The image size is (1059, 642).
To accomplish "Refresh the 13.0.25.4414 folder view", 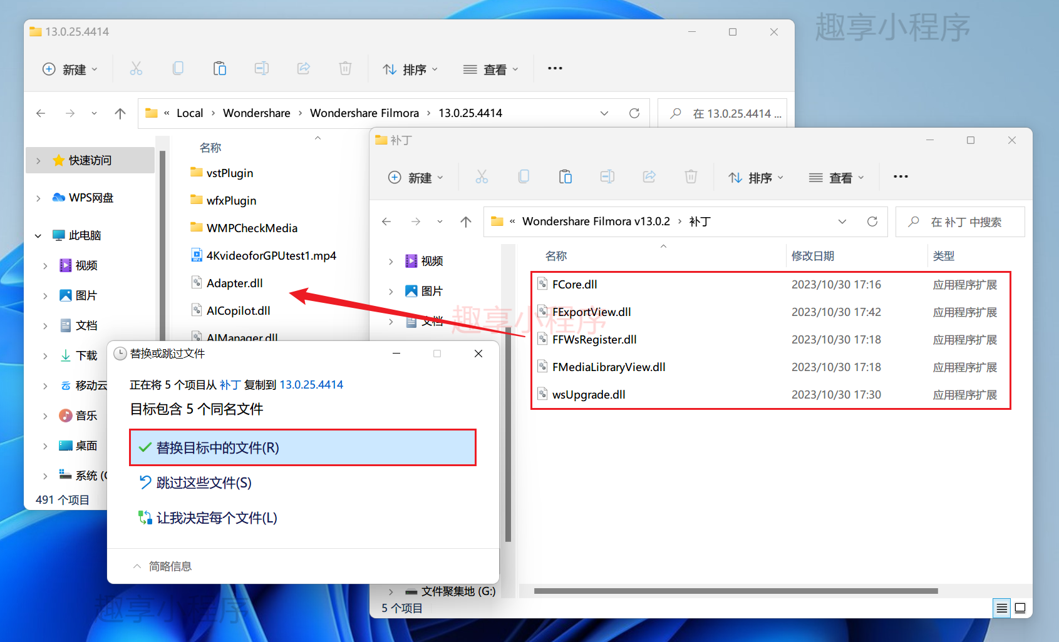I will 634,113.
